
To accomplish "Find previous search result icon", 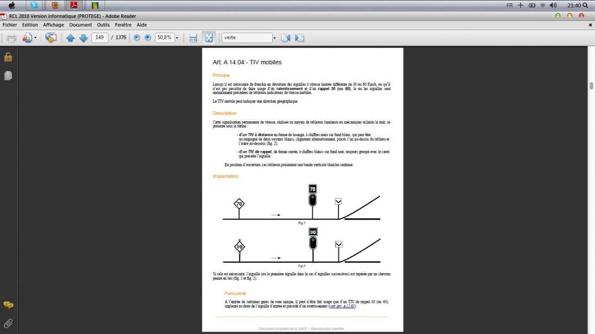I will click(286, 38).
